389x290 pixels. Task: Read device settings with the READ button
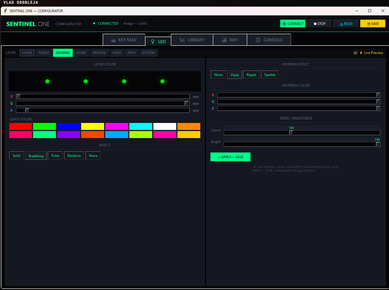[346, 24]
